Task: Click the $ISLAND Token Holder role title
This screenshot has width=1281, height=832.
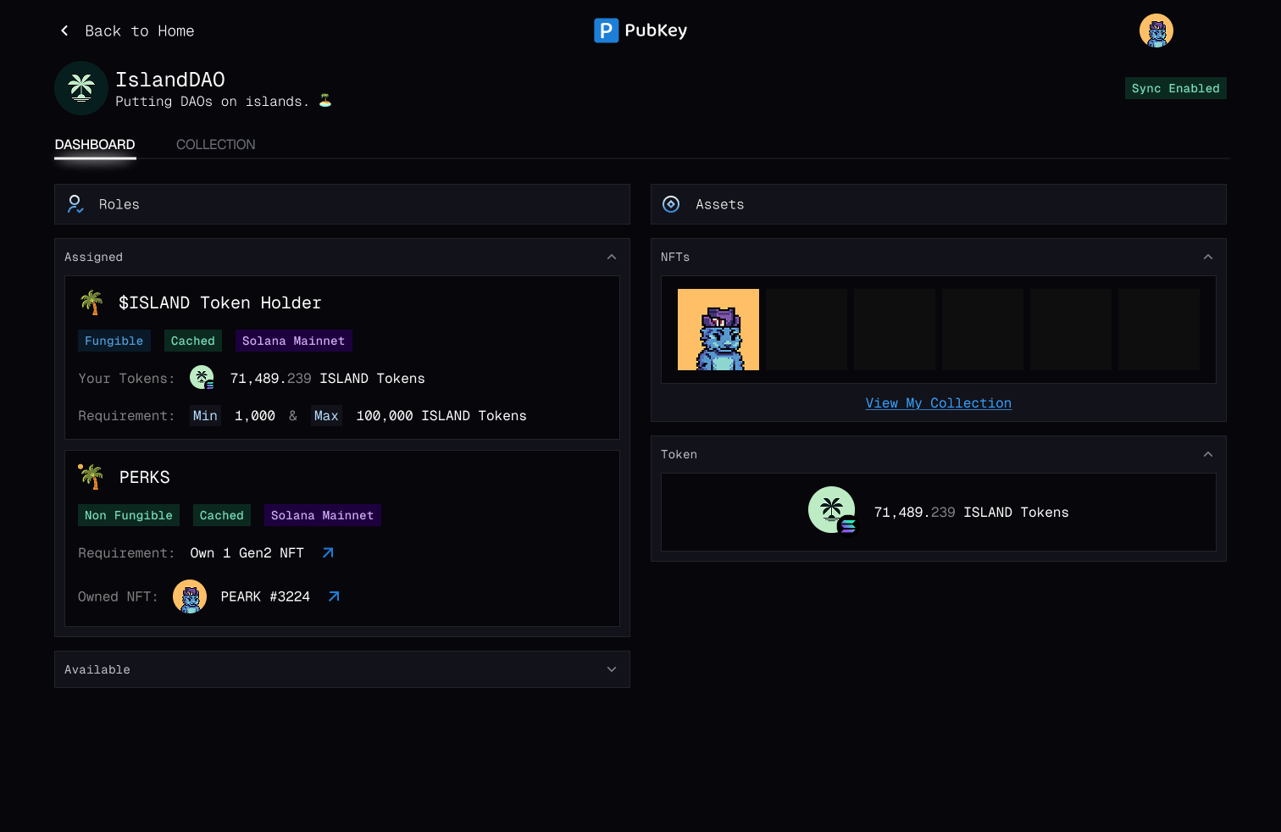Action: [x=220, y=303]
